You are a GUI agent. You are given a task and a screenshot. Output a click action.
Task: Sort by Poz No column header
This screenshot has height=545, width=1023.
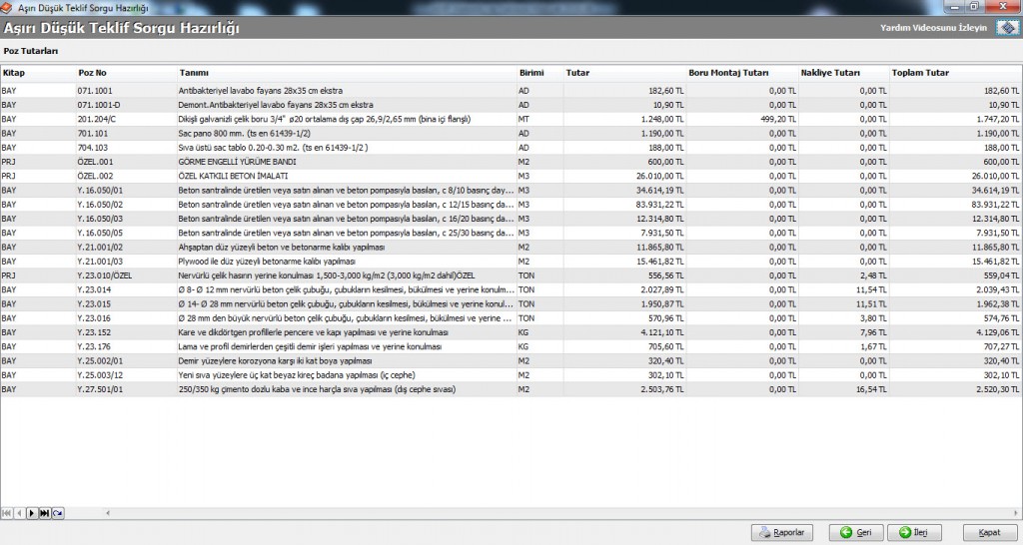[x=92, y=73]
